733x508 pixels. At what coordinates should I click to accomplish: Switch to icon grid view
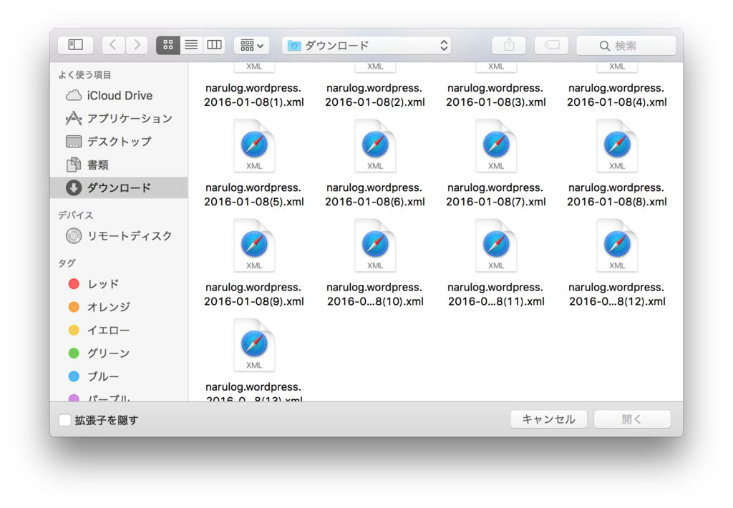168,45
